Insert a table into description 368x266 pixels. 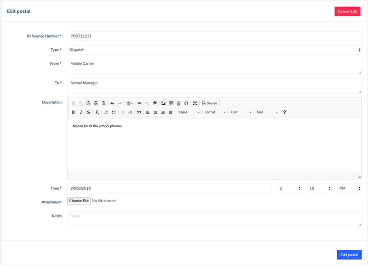[x=171, y=103]
